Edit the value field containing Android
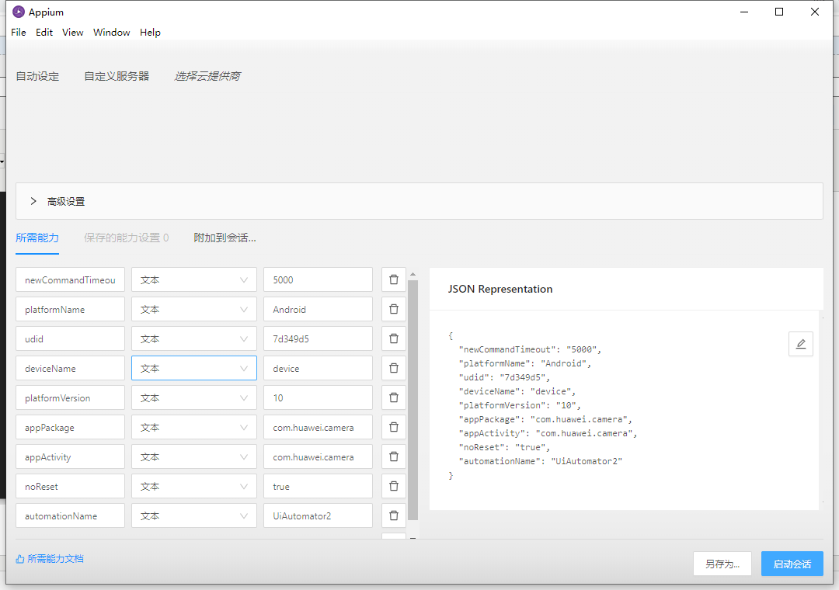 pyautogui.click(x=318, y=309)
